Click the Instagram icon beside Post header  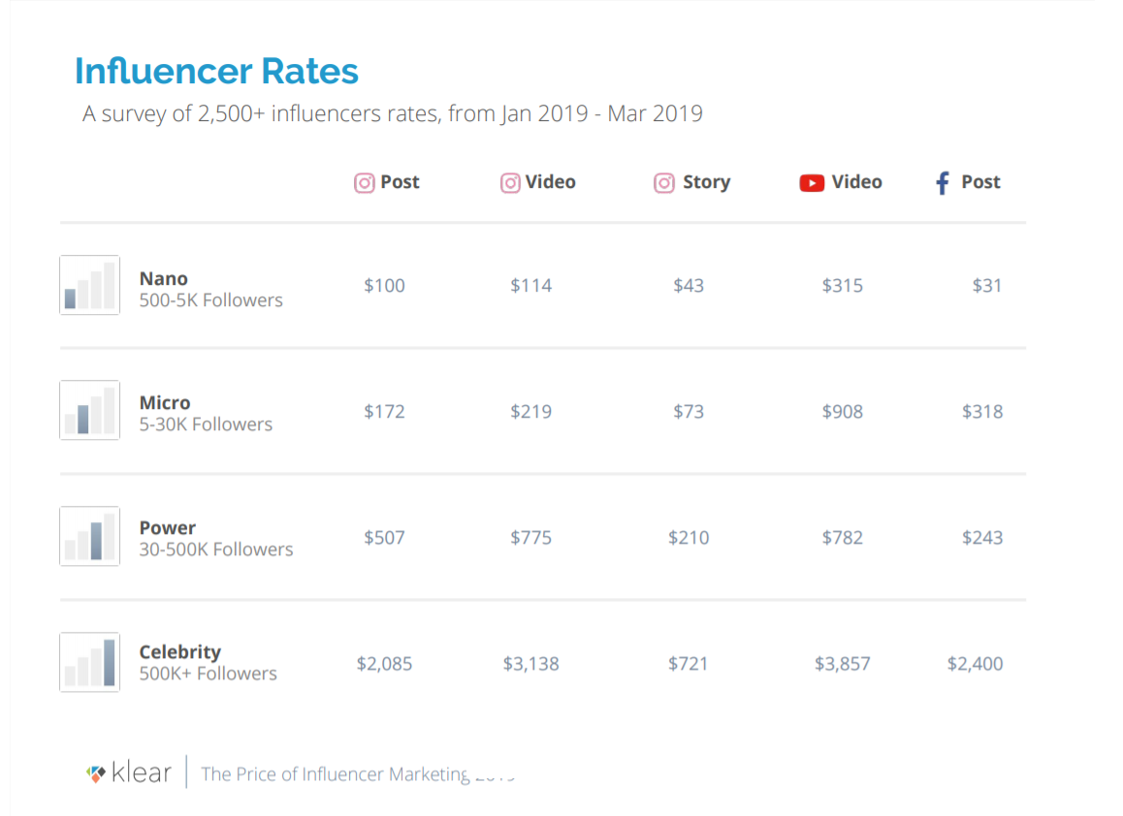364,182
